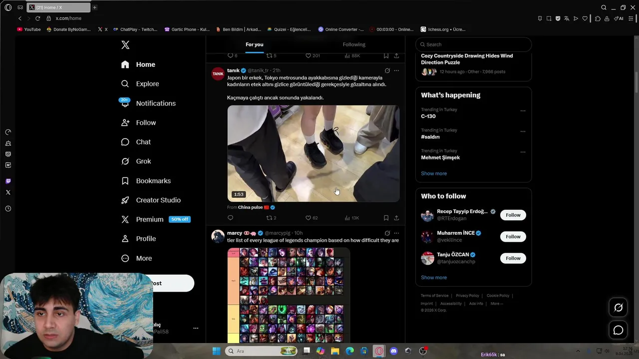
Task: Open more options on marcy post
Action: point(396,233)
